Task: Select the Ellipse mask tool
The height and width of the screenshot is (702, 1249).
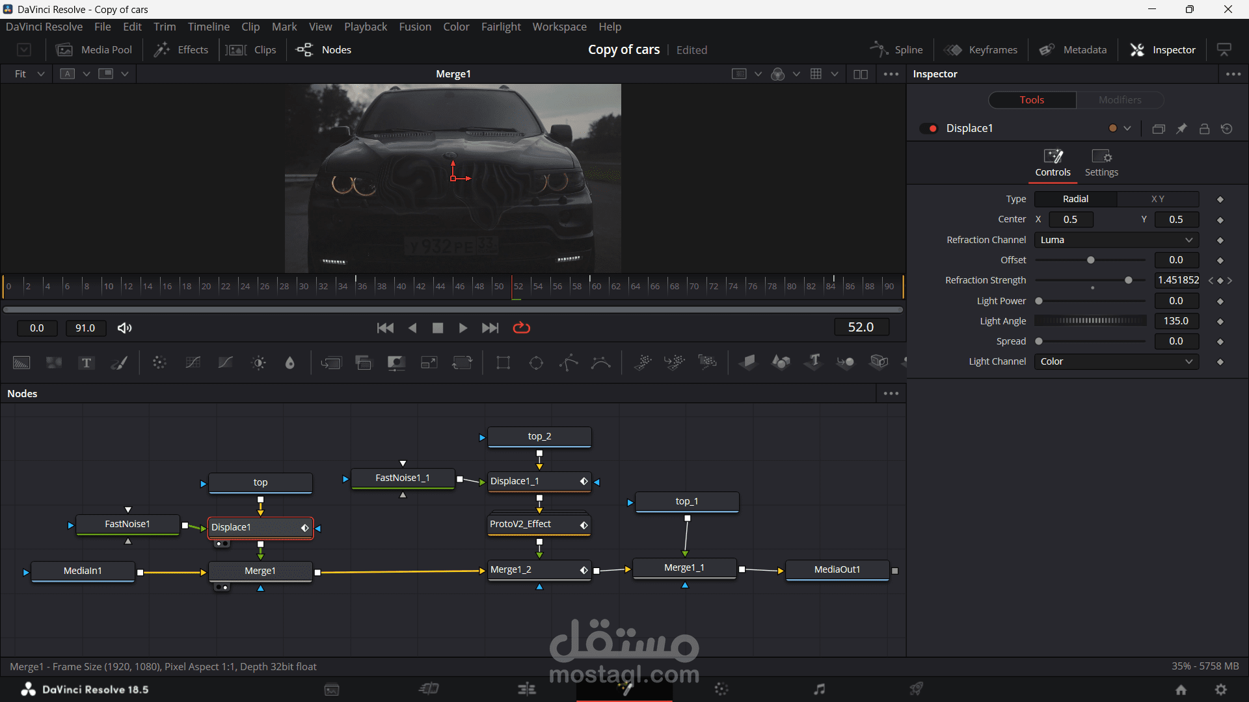Action: pyautogui.click(x=536, y=363)
